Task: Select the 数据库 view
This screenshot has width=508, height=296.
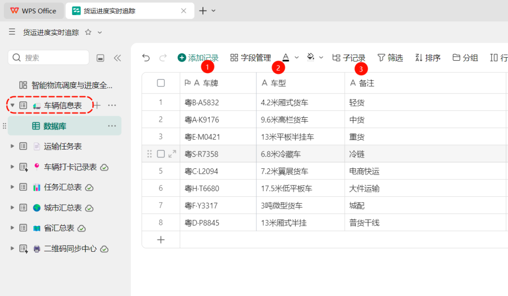Action: [x=55, y=126]
